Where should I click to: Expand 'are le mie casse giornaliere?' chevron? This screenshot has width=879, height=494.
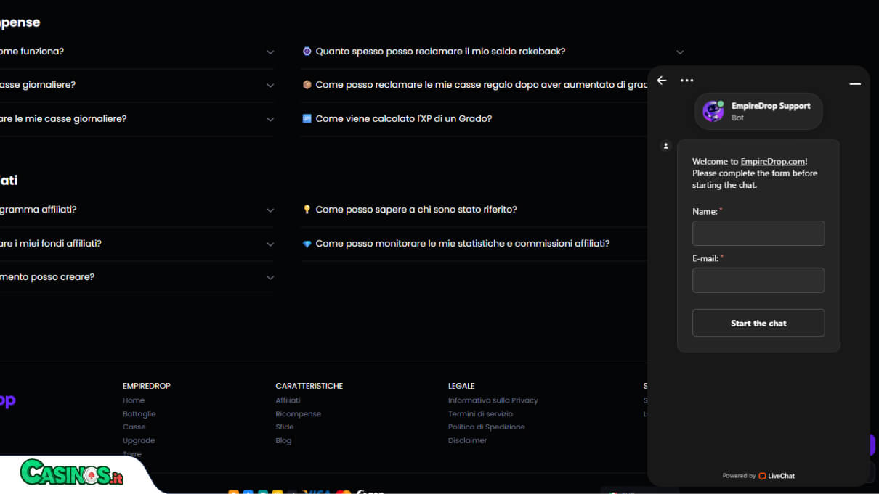point(270,119)
